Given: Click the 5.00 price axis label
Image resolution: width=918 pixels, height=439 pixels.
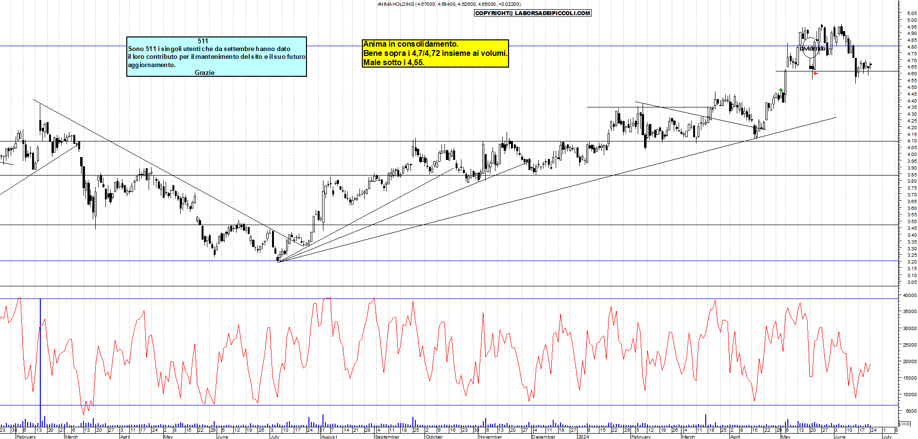Looking at the screenshot, I should pyautogui.click(x=912, y=20).
